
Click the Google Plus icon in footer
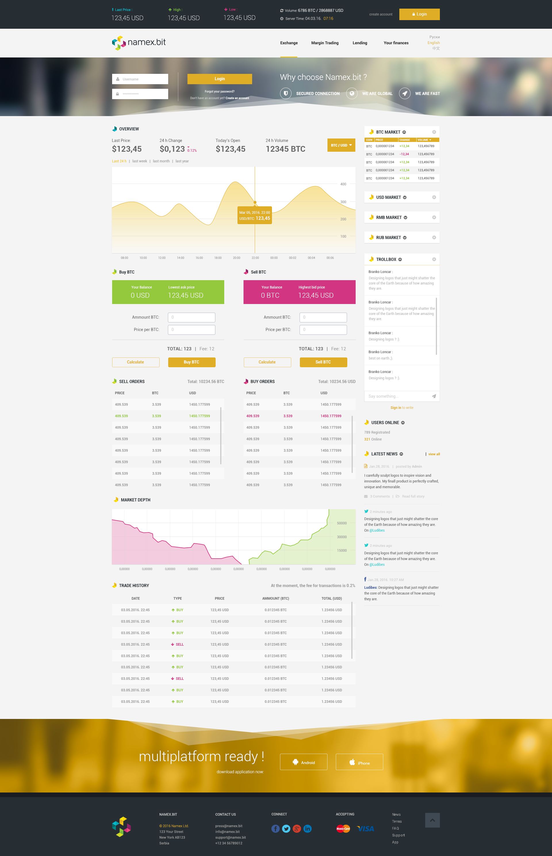click(297, 829)
